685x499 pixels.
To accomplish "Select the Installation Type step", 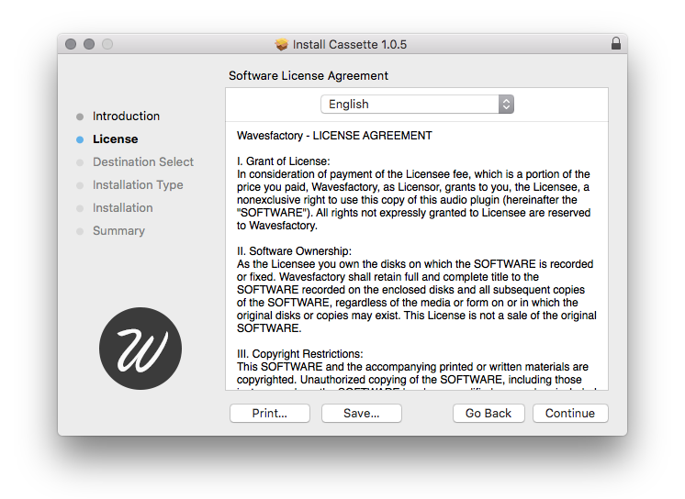I will pos(138,185).
